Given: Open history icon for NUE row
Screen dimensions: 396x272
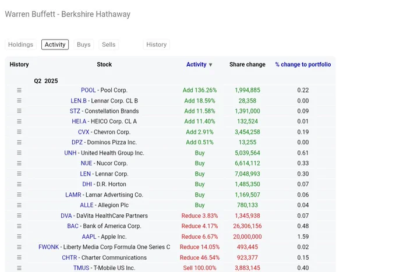Looking at the screenshot, I should pyautogui.click(x=19, y=164).
